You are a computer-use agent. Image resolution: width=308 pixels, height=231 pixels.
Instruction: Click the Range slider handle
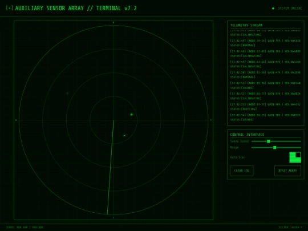click(x=274, y=148)
